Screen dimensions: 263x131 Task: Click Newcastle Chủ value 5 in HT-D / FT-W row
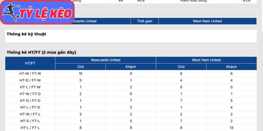coord(81,80)
